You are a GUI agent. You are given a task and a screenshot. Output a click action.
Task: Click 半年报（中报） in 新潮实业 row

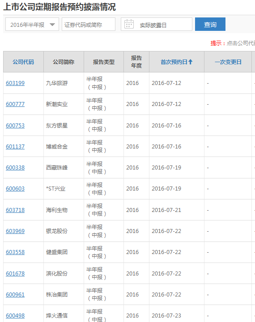coord(96,104)
